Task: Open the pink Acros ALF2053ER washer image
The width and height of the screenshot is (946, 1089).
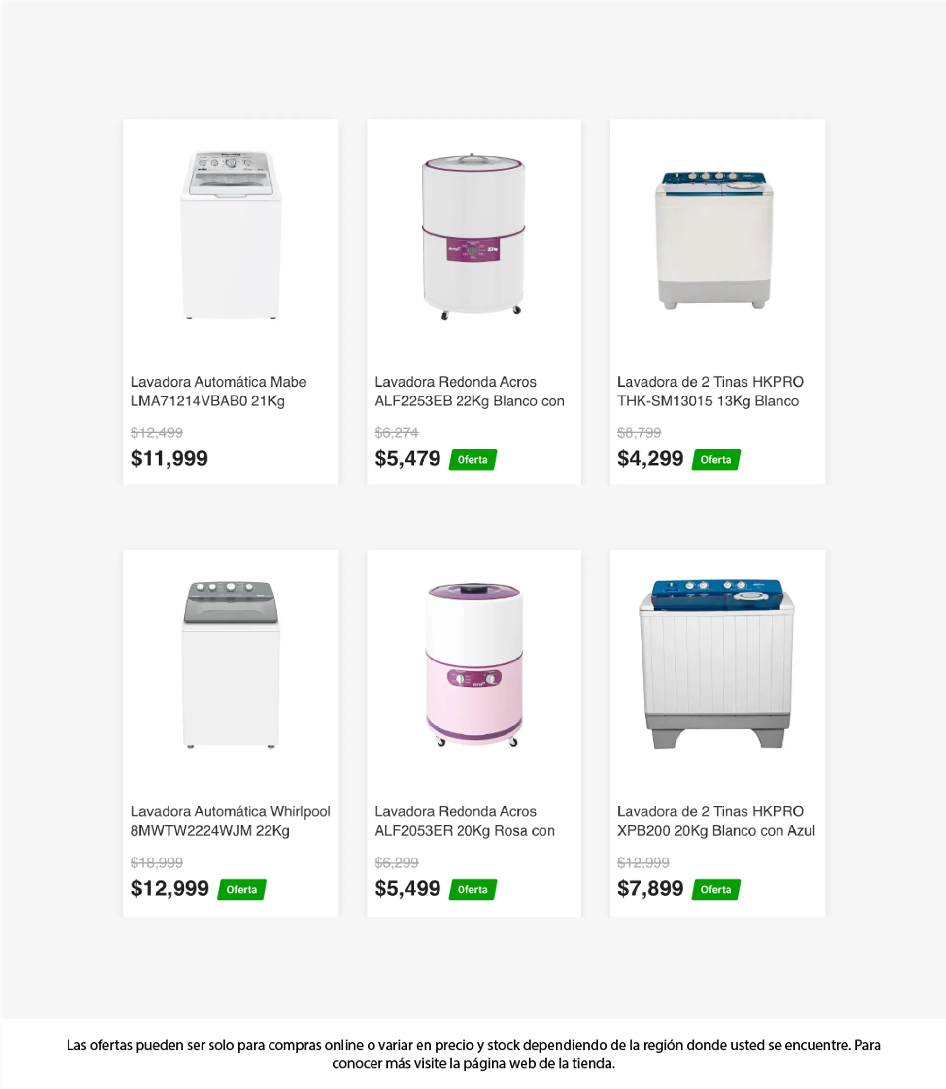Action: (x=474, y=665)
